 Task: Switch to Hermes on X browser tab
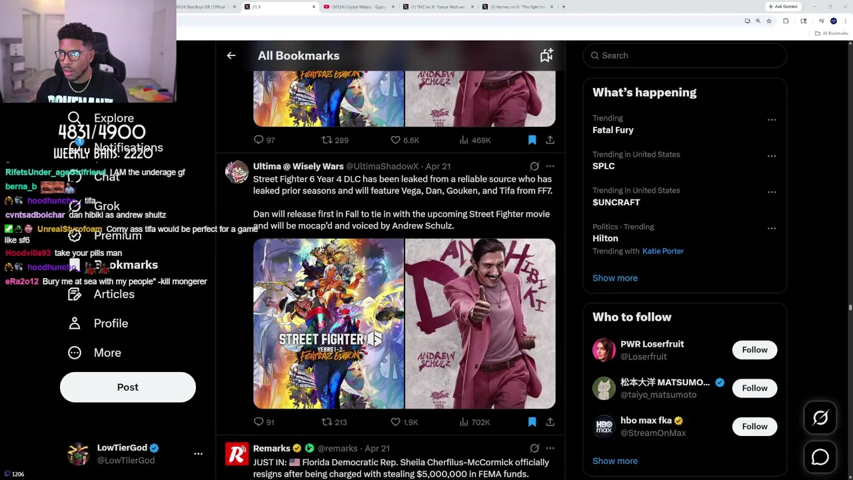coord(518,7)
